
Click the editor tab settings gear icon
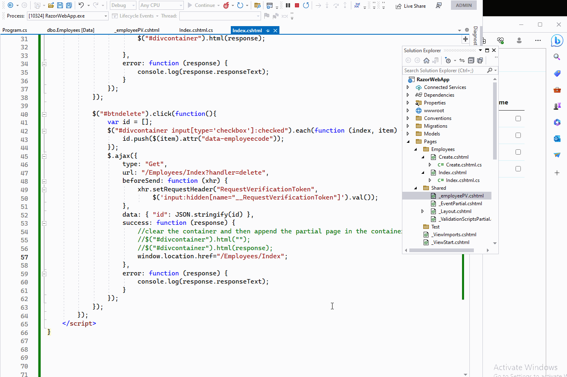pos(467,30)
